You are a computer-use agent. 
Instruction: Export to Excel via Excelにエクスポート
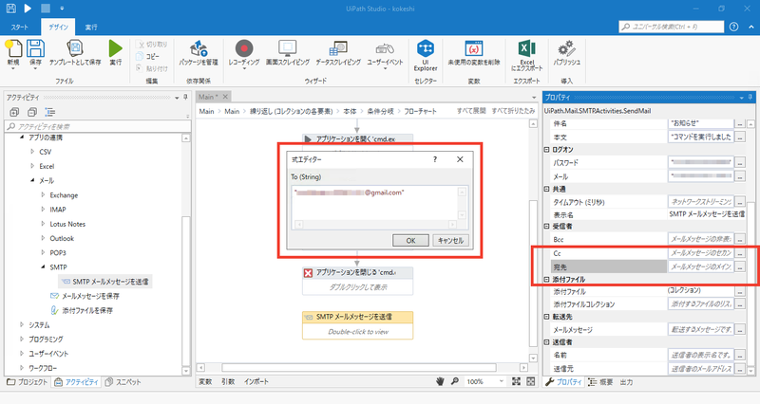tap(527, 55)
